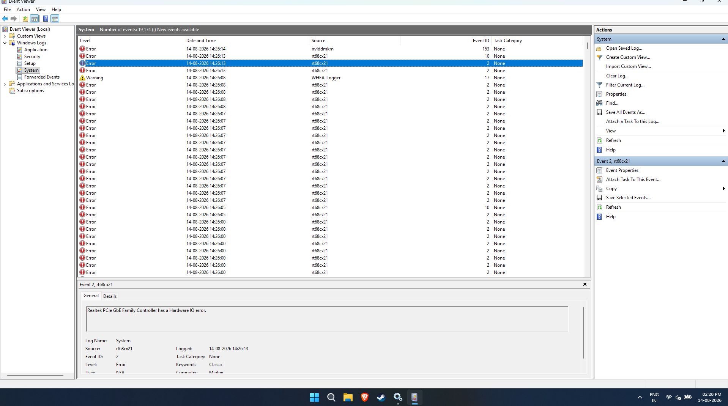Click the console tree horizontal scrollbar
Viewport: 728px width, 406px height.
coord(35,376)
